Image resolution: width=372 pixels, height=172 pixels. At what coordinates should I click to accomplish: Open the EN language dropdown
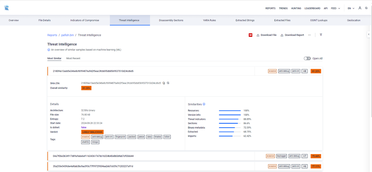coord(351,8)
